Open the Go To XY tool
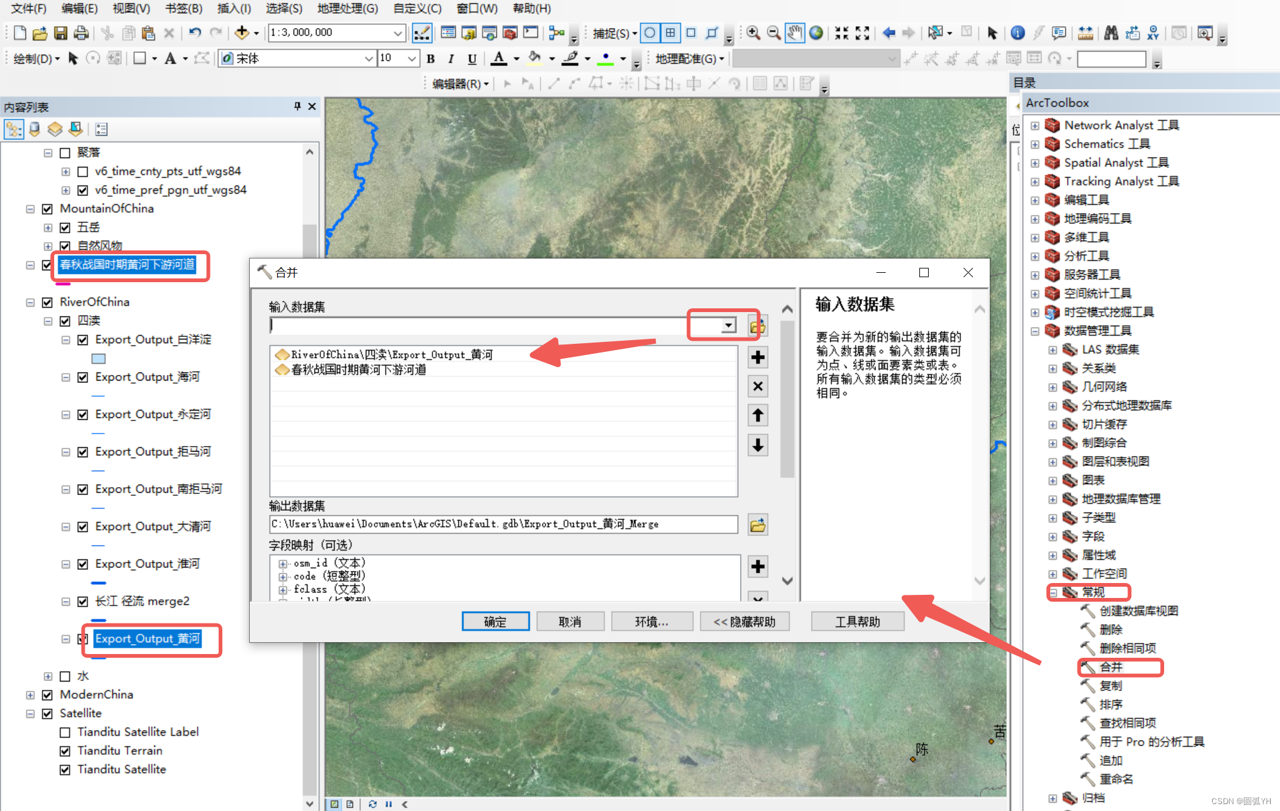1280x811 pixels. click(x=1153, y=32)
